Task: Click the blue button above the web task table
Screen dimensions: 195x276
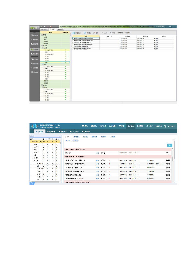Action: [x=170, y=145]
